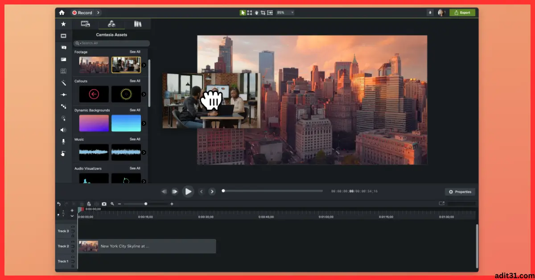Go to the Home screen icon
This screenshot has height=280, width=535.
coord(62,12)
